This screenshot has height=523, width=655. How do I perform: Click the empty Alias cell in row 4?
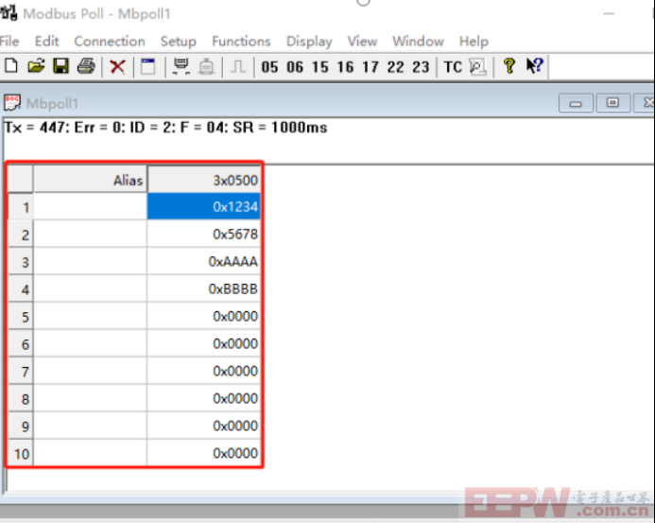90,288
